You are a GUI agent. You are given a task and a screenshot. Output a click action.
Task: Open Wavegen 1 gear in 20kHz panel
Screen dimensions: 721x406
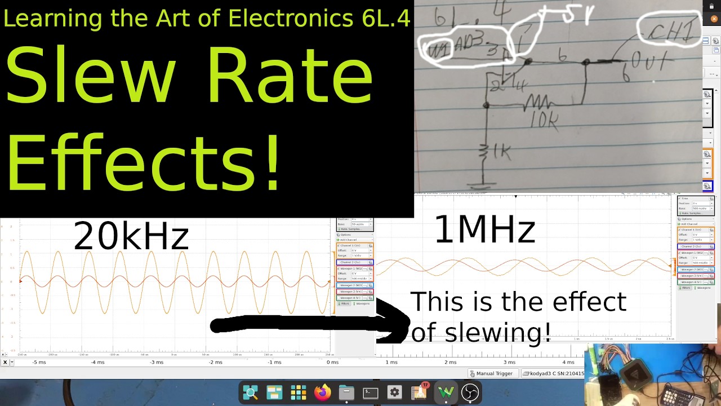point(371,268)
